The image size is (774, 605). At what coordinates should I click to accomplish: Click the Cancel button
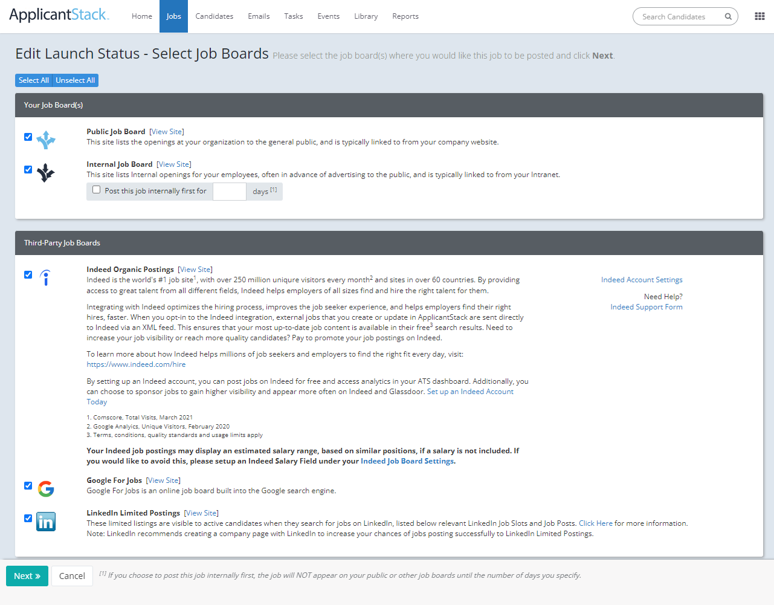(72, 576)
